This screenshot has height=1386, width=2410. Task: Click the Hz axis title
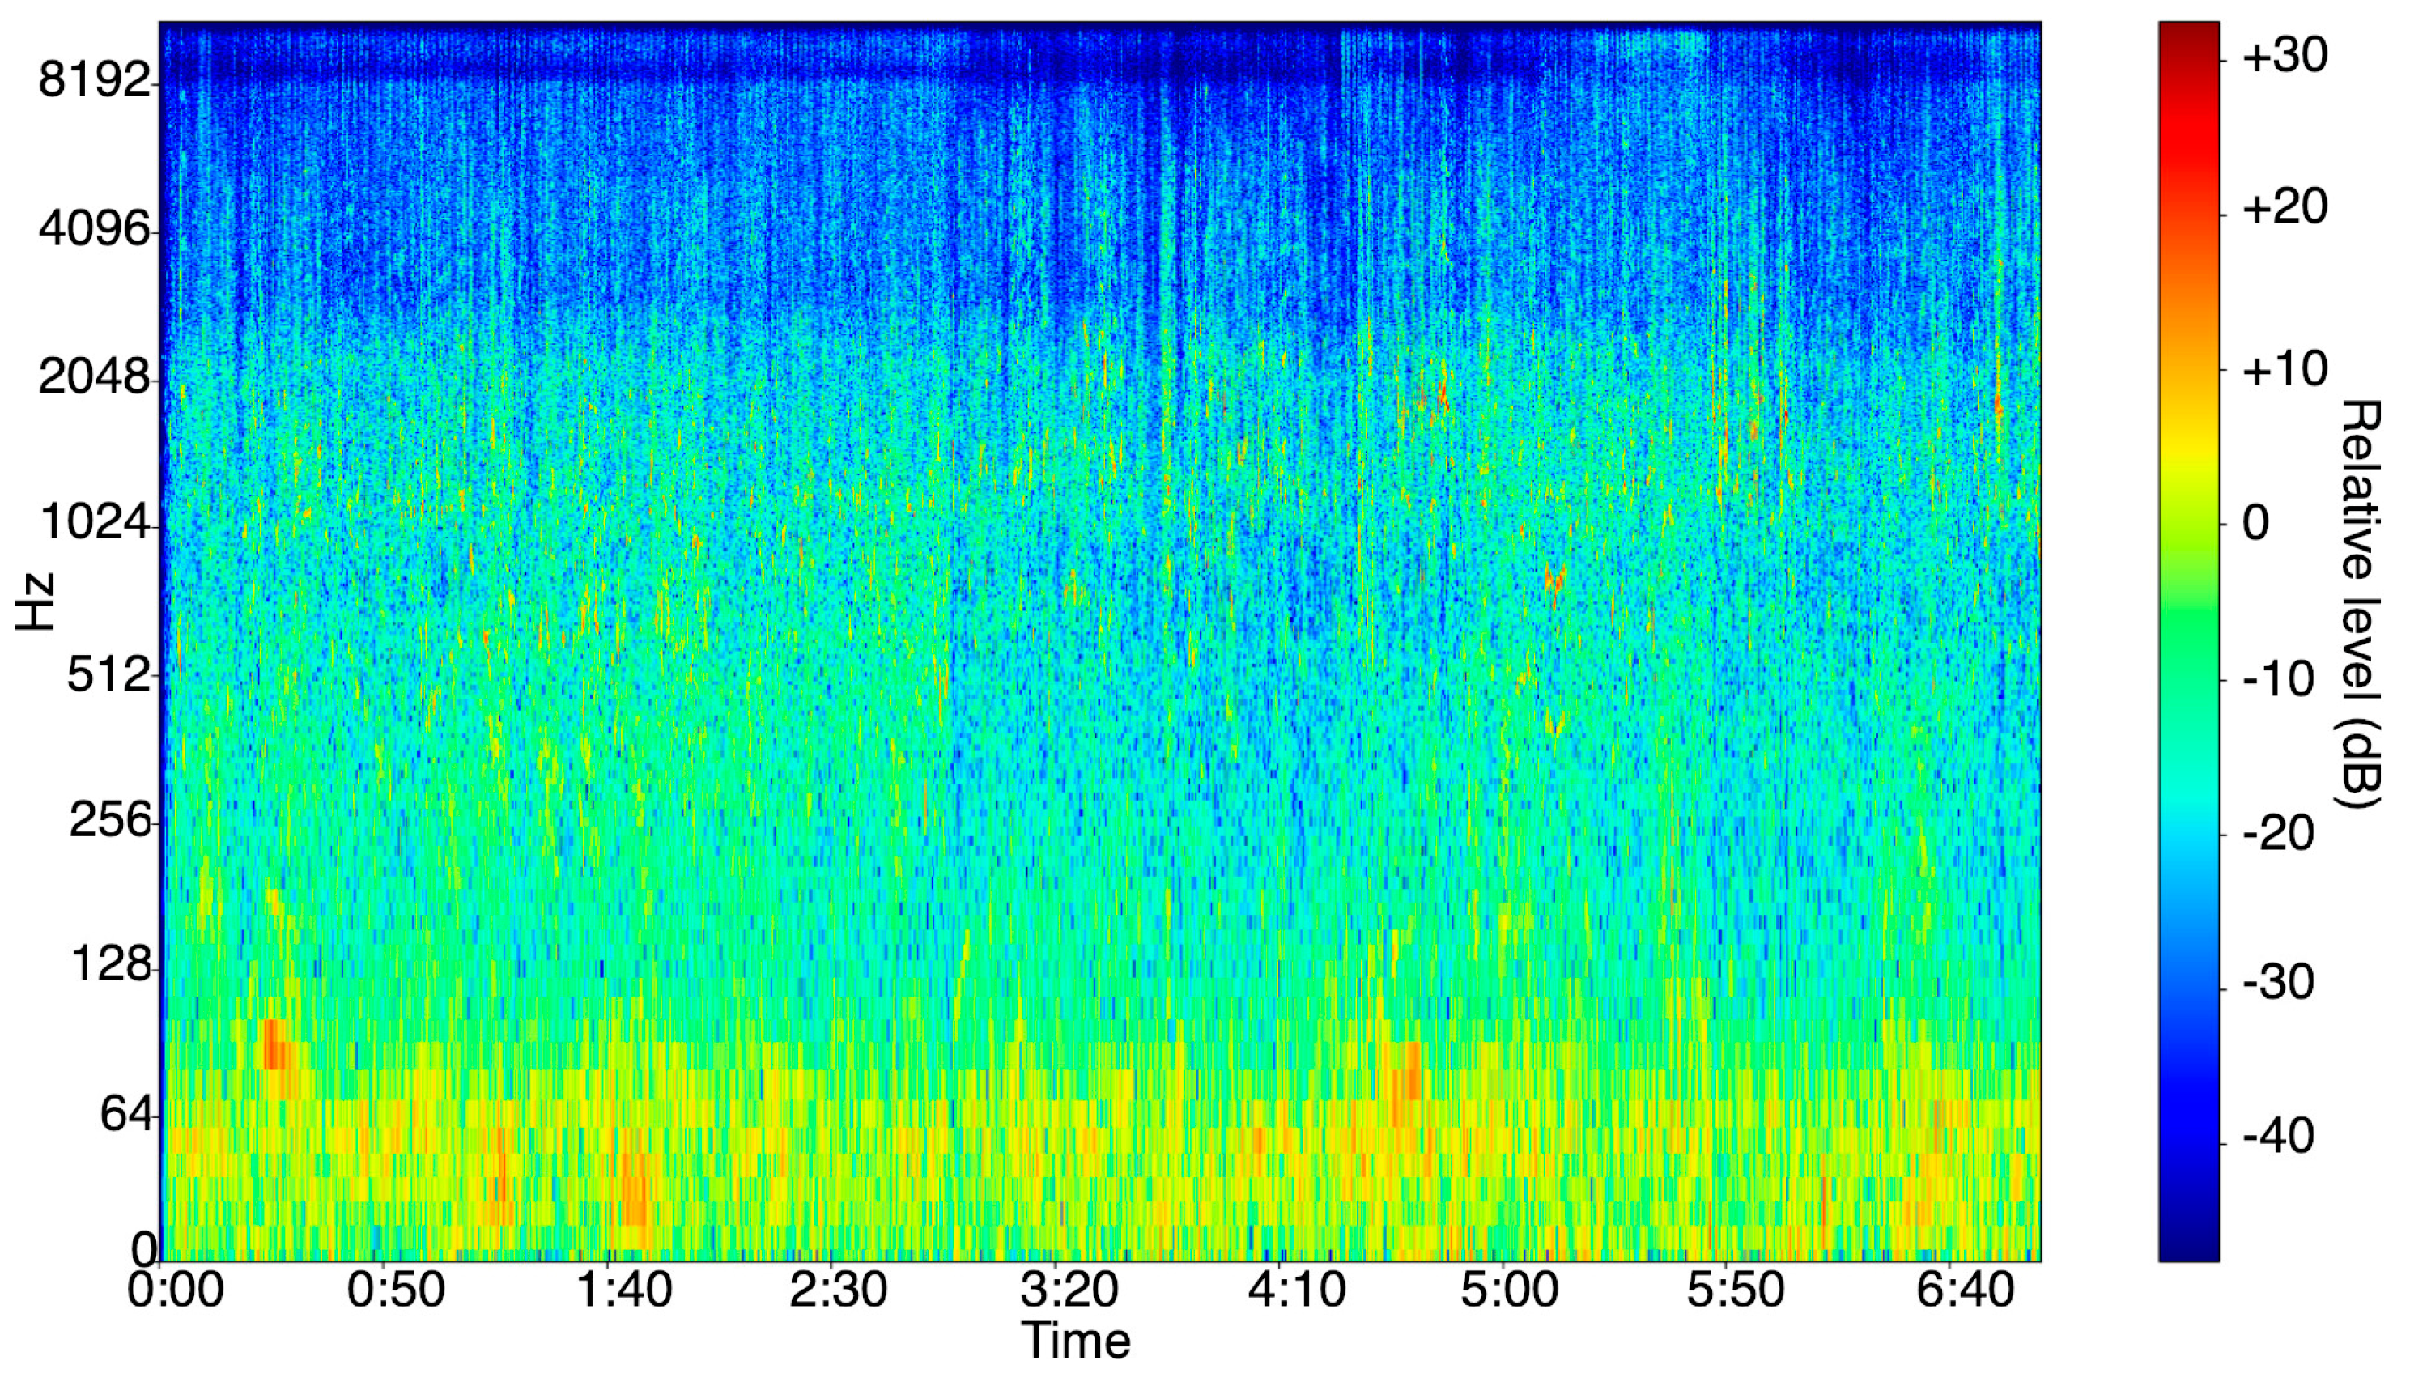[34, 602]
